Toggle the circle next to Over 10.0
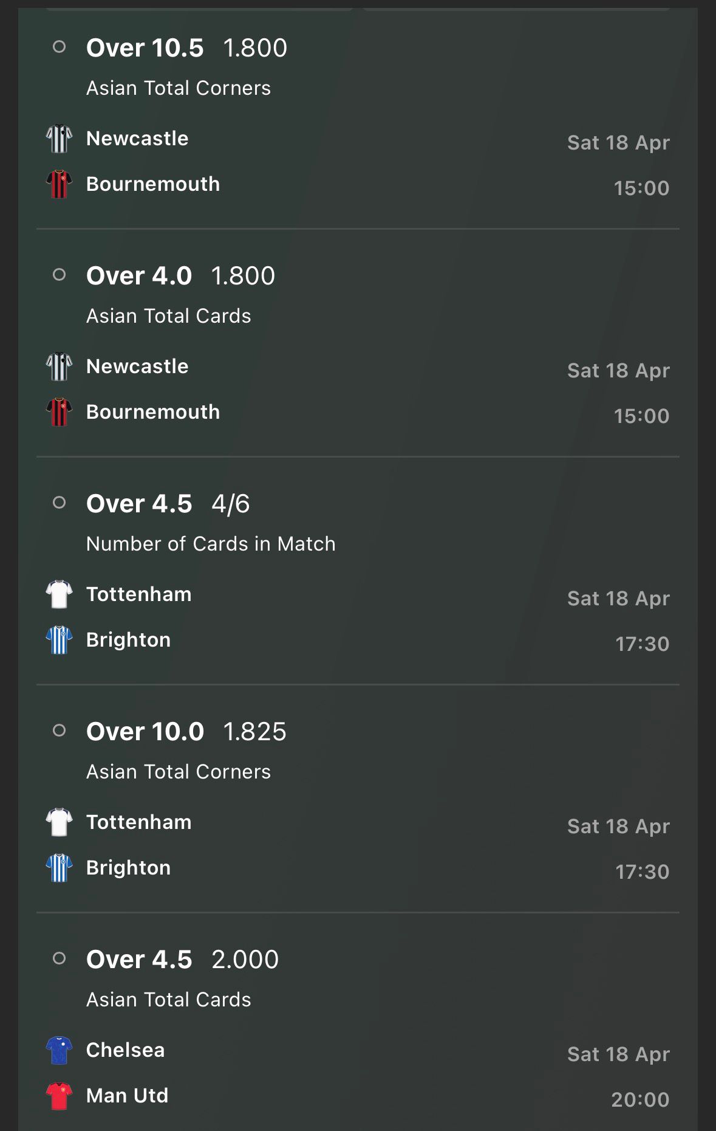 point(59,731)
